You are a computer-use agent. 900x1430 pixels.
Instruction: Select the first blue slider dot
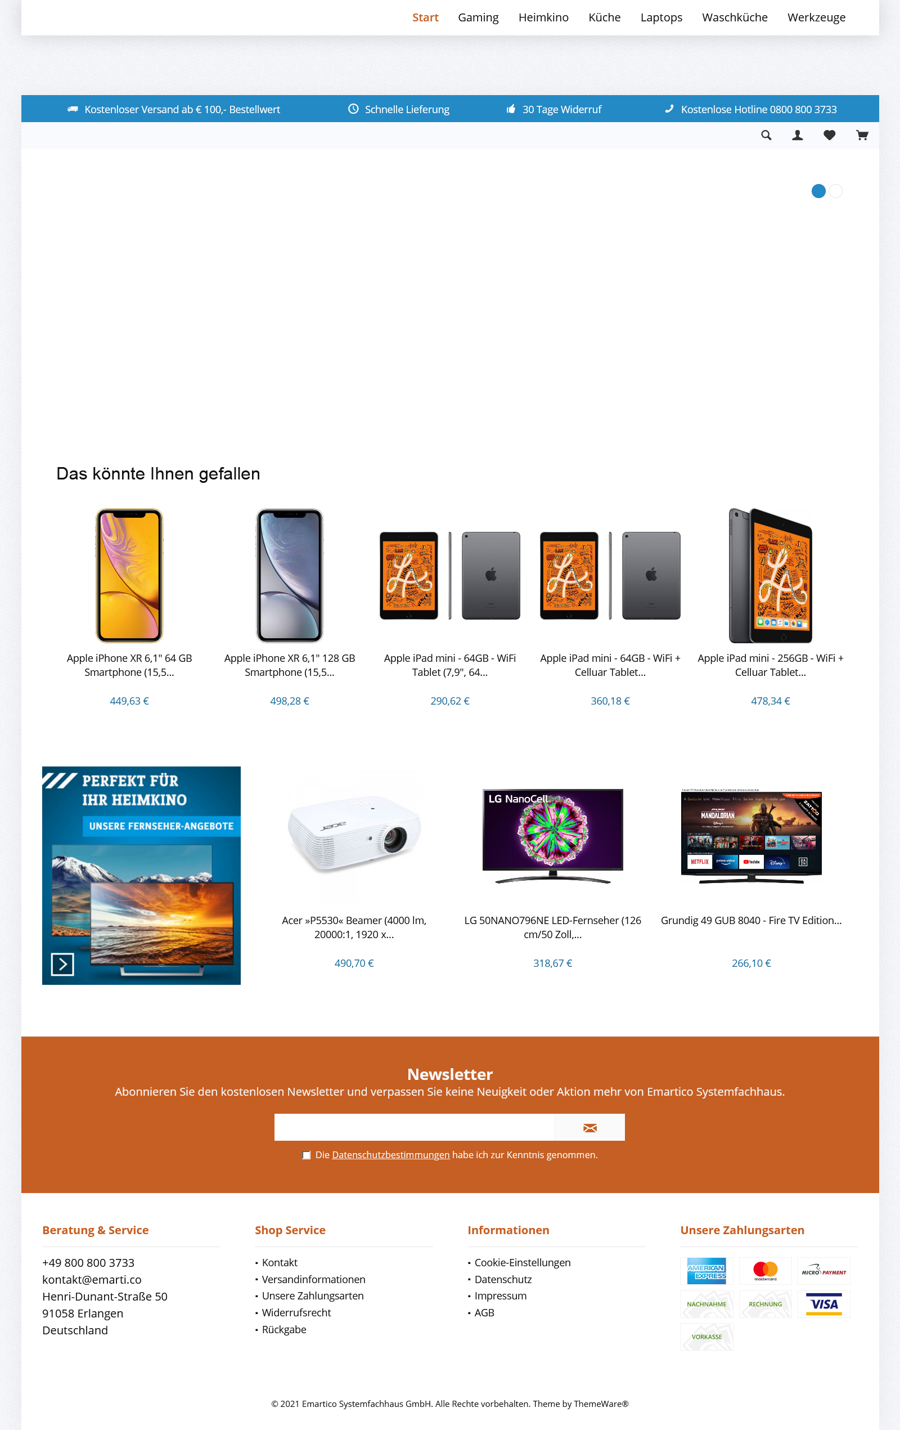(818, 191)
